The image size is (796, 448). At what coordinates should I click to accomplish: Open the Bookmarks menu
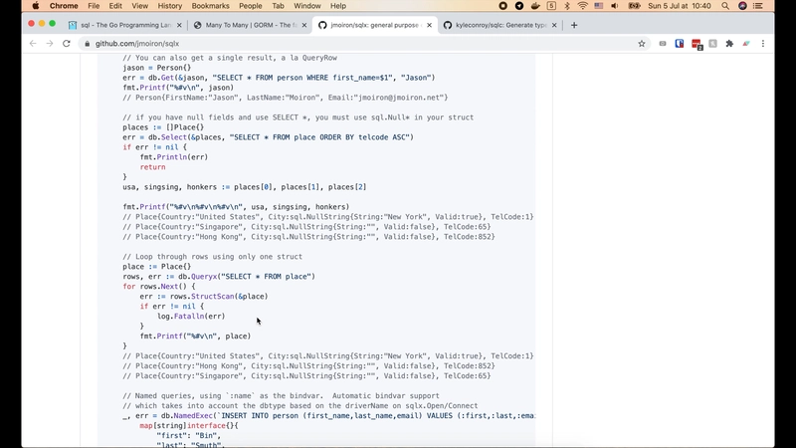click(210, 6)
